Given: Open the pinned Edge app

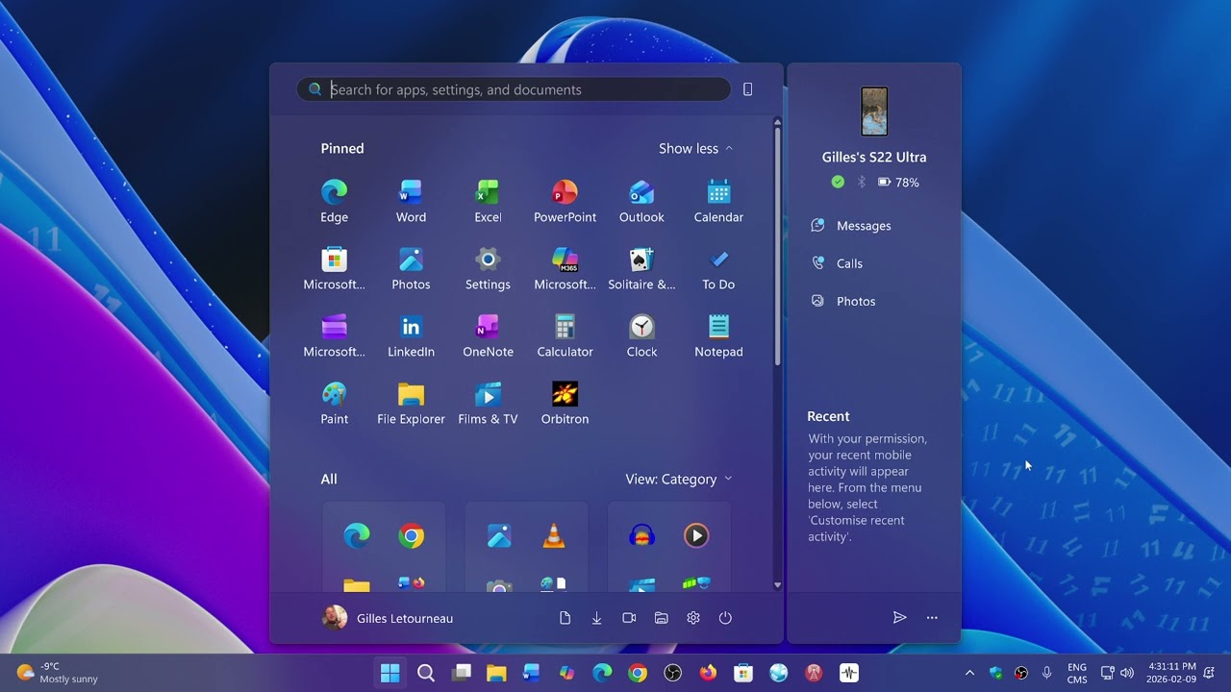Looking at the screenshot, I should coord(334,201).
